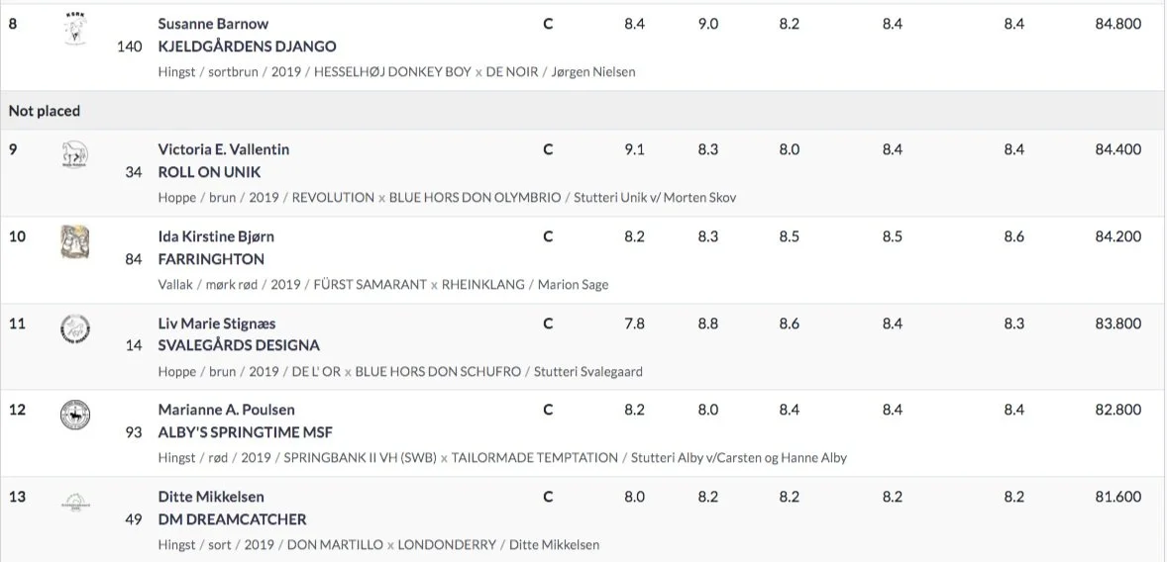
Task: Click club logo beside Susanne Barnow
Action: [x=74, y=28]
